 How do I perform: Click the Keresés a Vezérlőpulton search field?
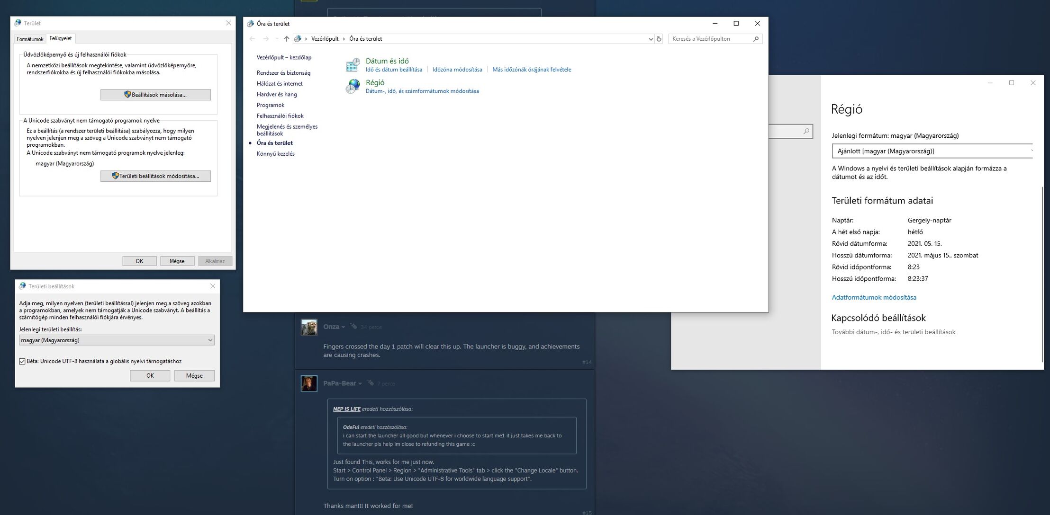click(710, 39)
